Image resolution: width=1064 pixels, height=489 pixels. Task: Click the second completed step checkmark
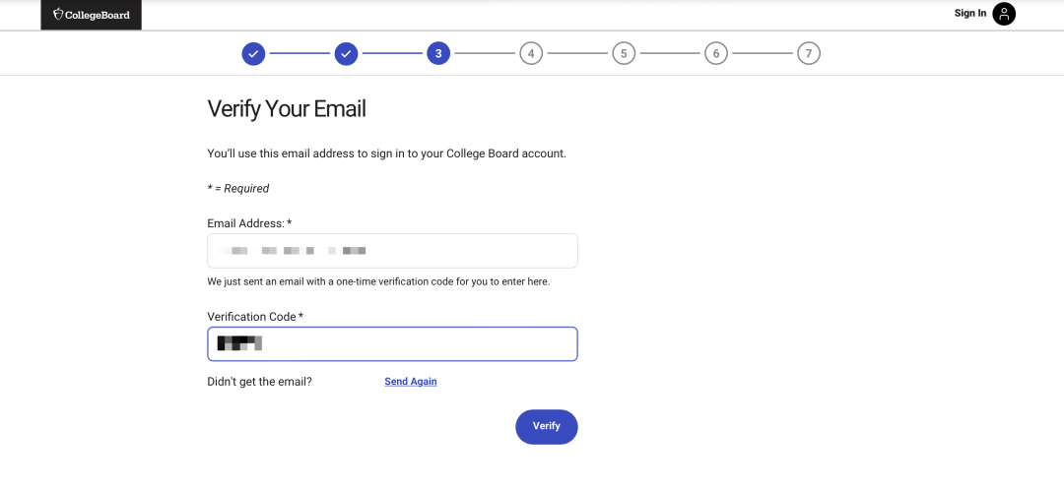(x=346, y=53)
